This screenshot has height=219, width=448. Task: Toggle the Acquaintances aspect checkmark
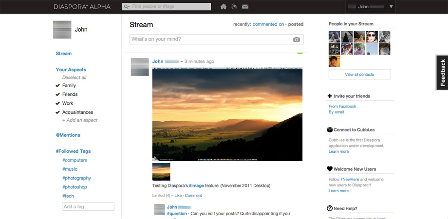click(58, 112)
